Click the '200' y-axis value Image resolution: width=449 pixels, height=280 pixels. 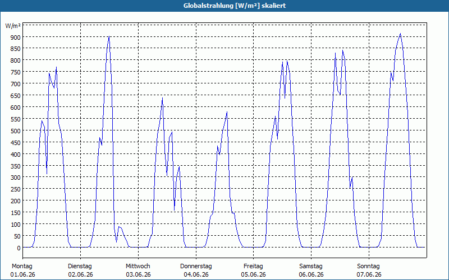(16, 201)
